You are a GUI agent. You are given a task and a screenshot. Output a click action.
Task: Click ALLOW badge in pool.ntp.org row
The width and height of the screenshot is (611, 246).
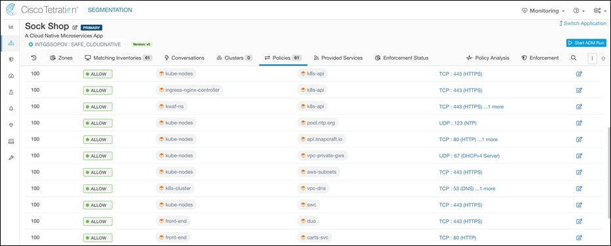click(98, 123)
